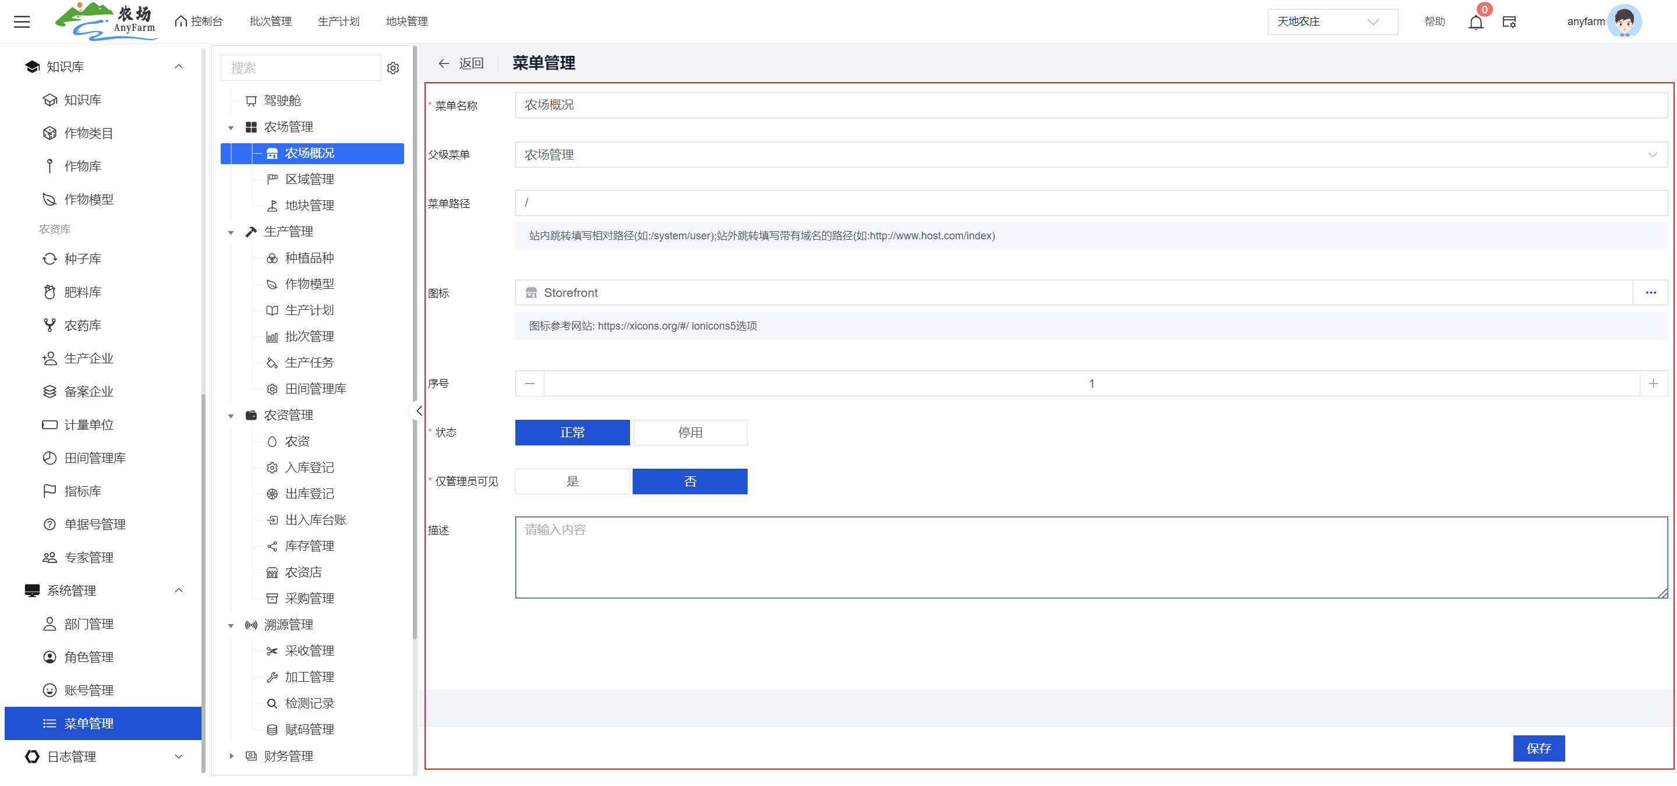Viewport: 1677px width, 786px height.
Task: Click the anyfarm user avatar
Action: [1624, 22]
